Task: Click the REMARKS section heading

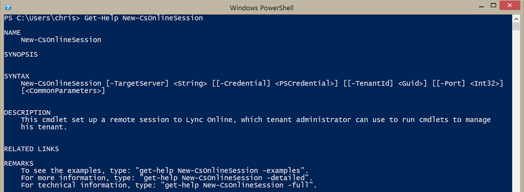Action: point(19,163)
